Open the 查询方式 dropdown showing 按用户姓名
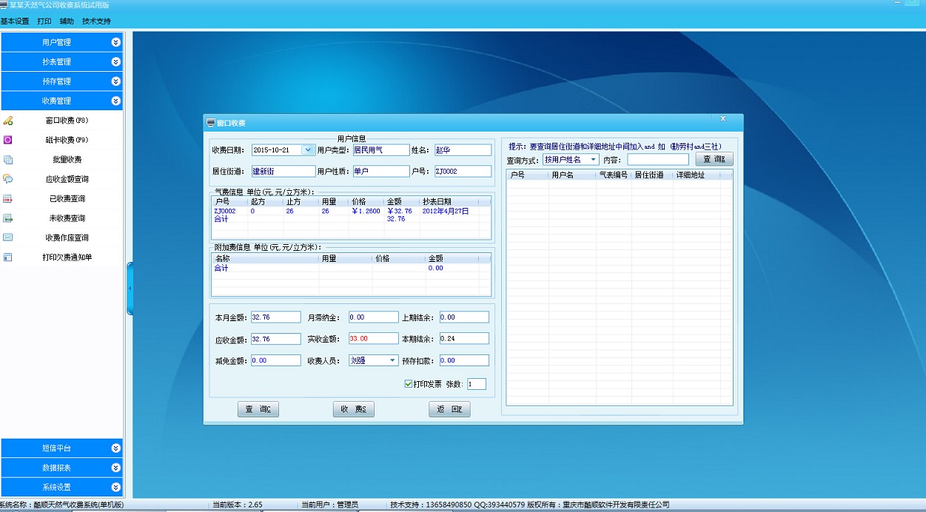The image size is (926, 512). pyautogui.click(x=593, y=159)
